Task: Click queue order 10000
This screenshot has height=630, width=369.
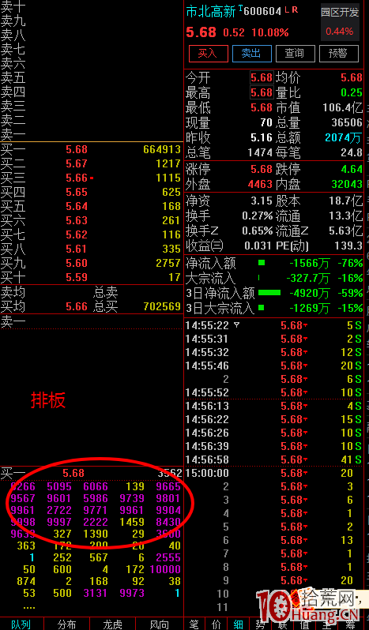Action: click(x=165, y=569)
